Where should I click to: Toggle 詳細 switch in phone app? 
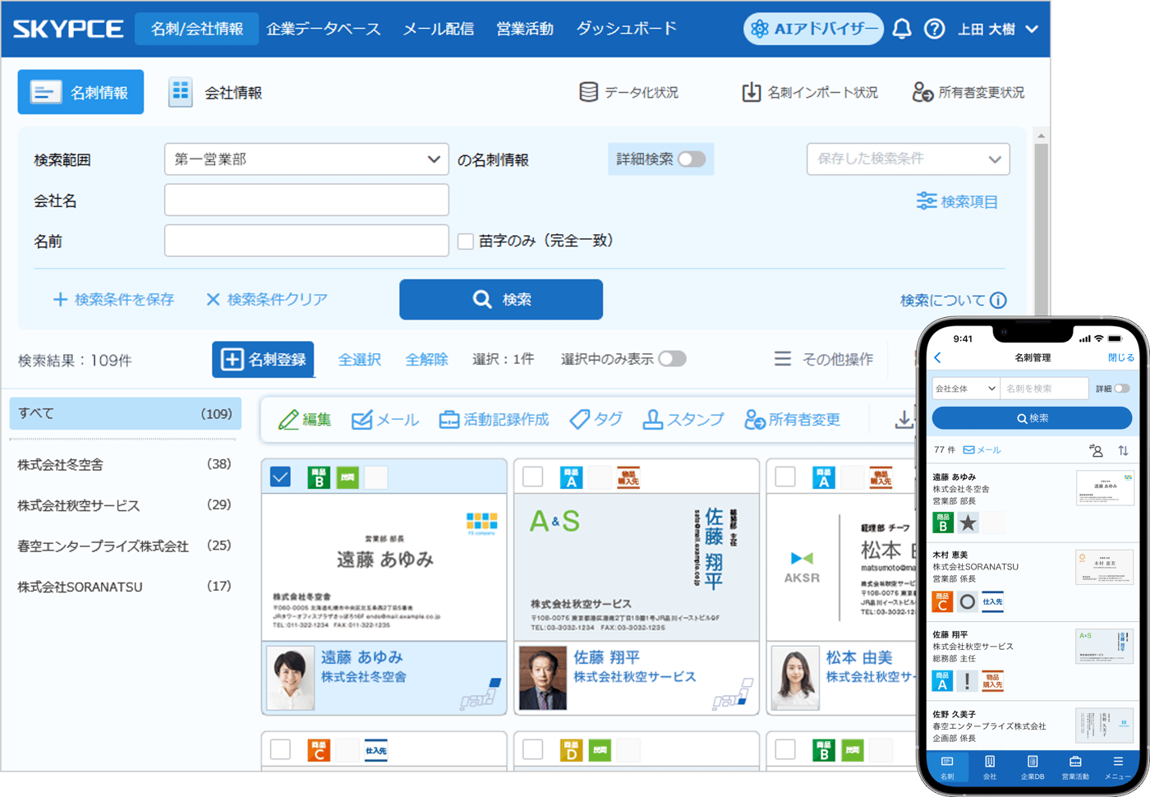pyautogui.click(x=1122, y=389)
